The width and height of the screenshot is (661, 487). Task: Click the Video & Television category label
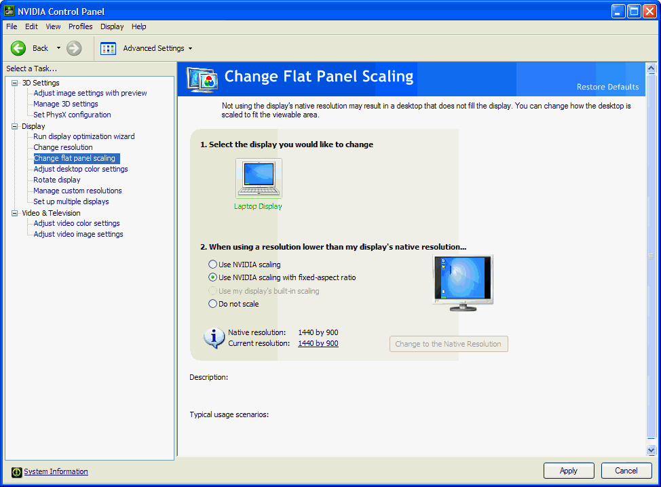pyautogui.click(x=51, y=213)
